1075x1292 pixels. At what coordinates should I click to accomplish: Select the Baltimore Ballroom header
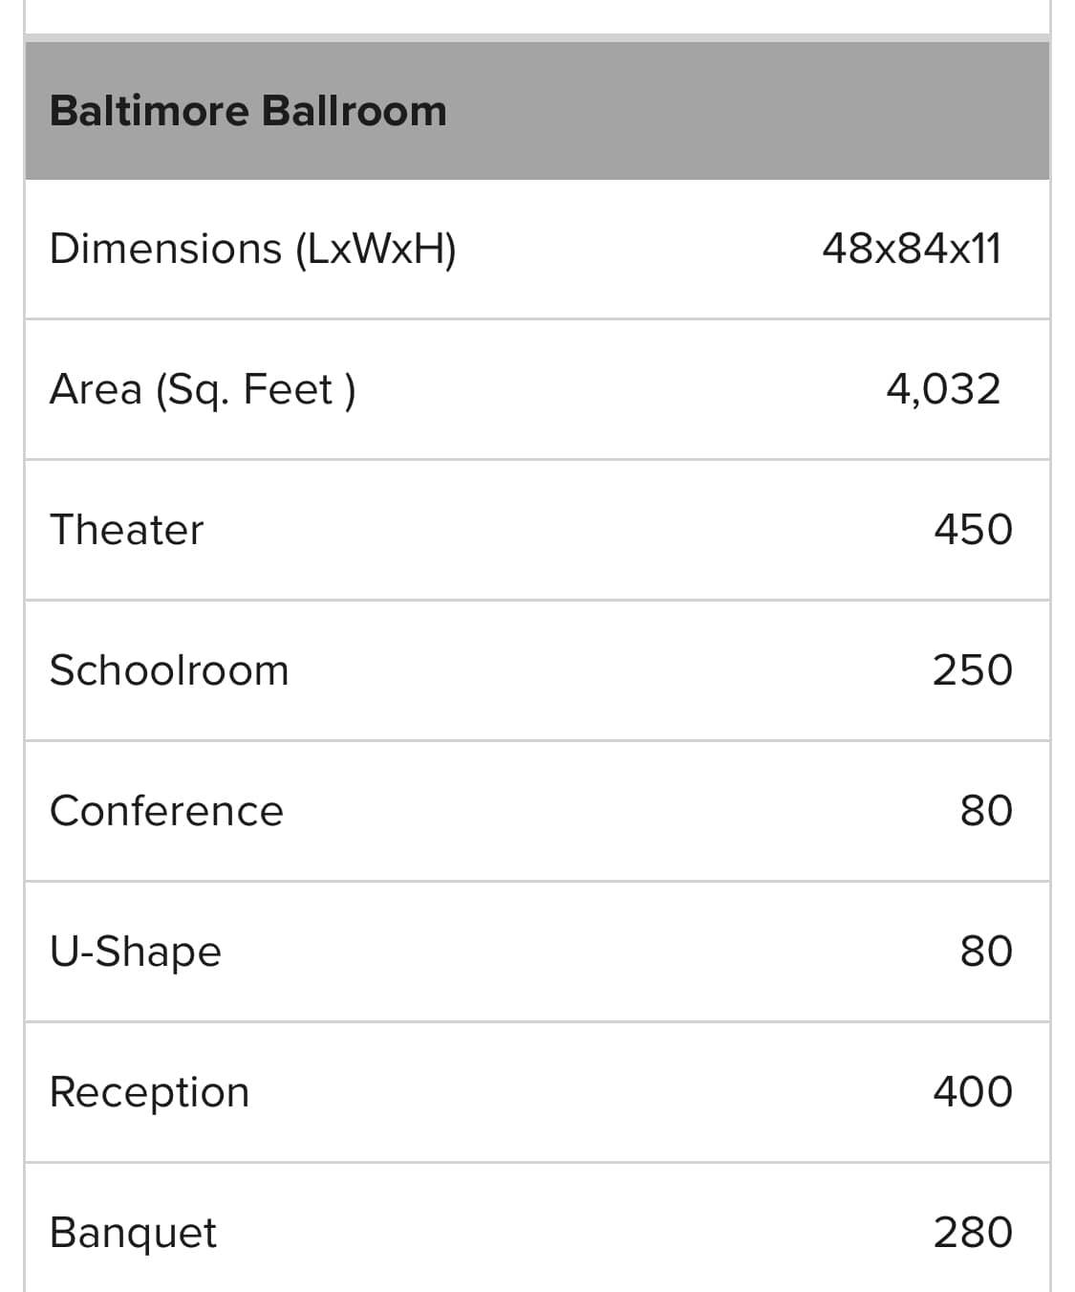[247, 111]
